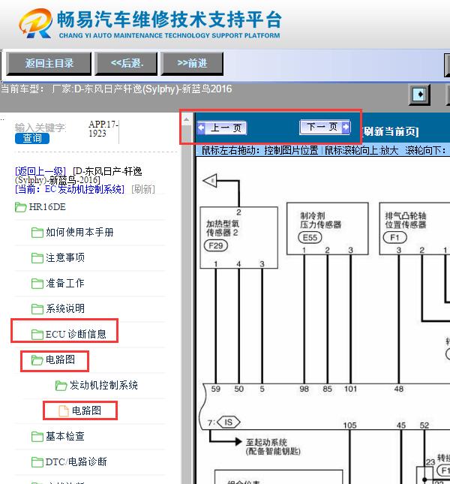Screen dimensions: 450x484
Task: Click the 刷新当前页 link
Action: (x=391, y=132)
